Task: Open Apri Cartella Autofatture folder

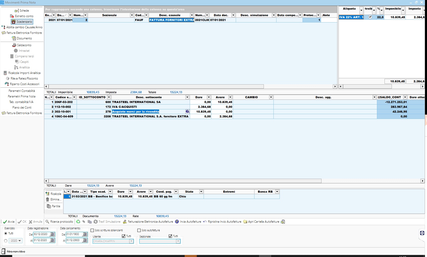Action: 261,222
